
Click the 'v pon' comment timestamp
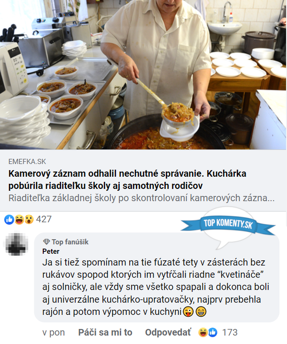[54, 333]
